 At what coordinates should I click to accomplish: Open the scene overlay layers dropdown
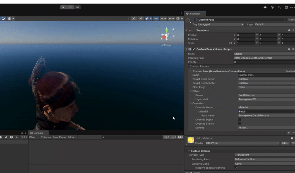(x=163, y=18)
